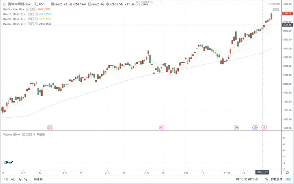Click the 九月 label on the time axis
Image resolution: width=294 pixels, height=184 pixels.
147,173
